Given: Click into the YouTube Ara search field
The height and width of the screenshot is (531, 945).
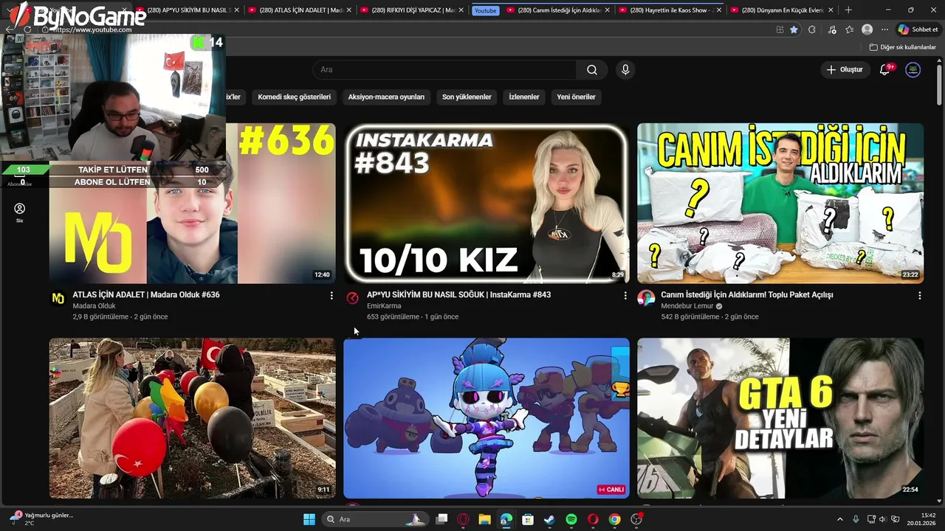Looking at the screenshot, I should point(445,69).
